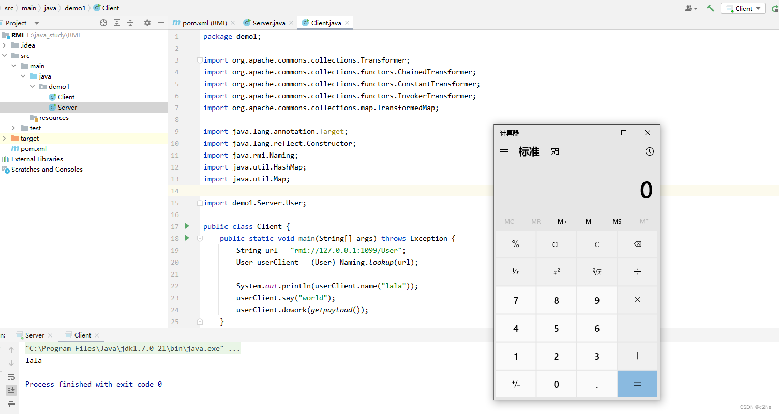Close the Client.java editor tab

tap(347, 23)
